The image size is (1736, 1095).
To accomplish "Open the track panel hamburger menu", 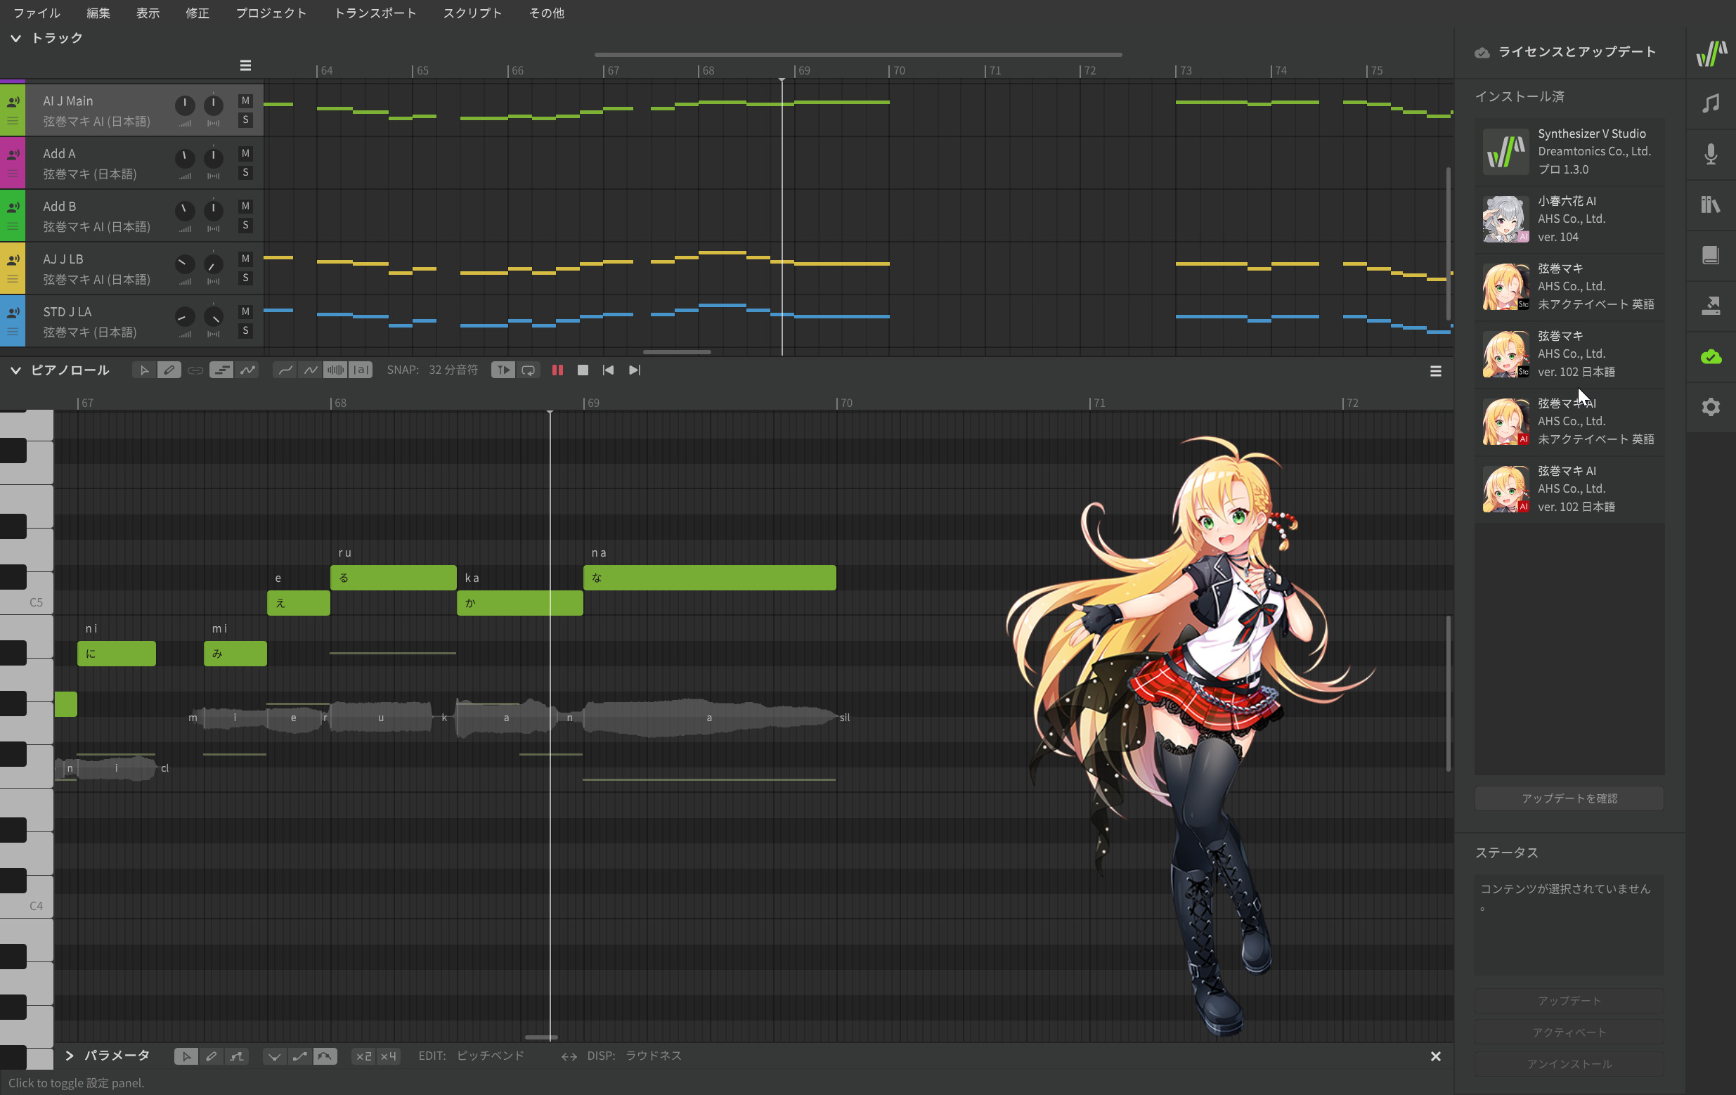I will 245,65.
